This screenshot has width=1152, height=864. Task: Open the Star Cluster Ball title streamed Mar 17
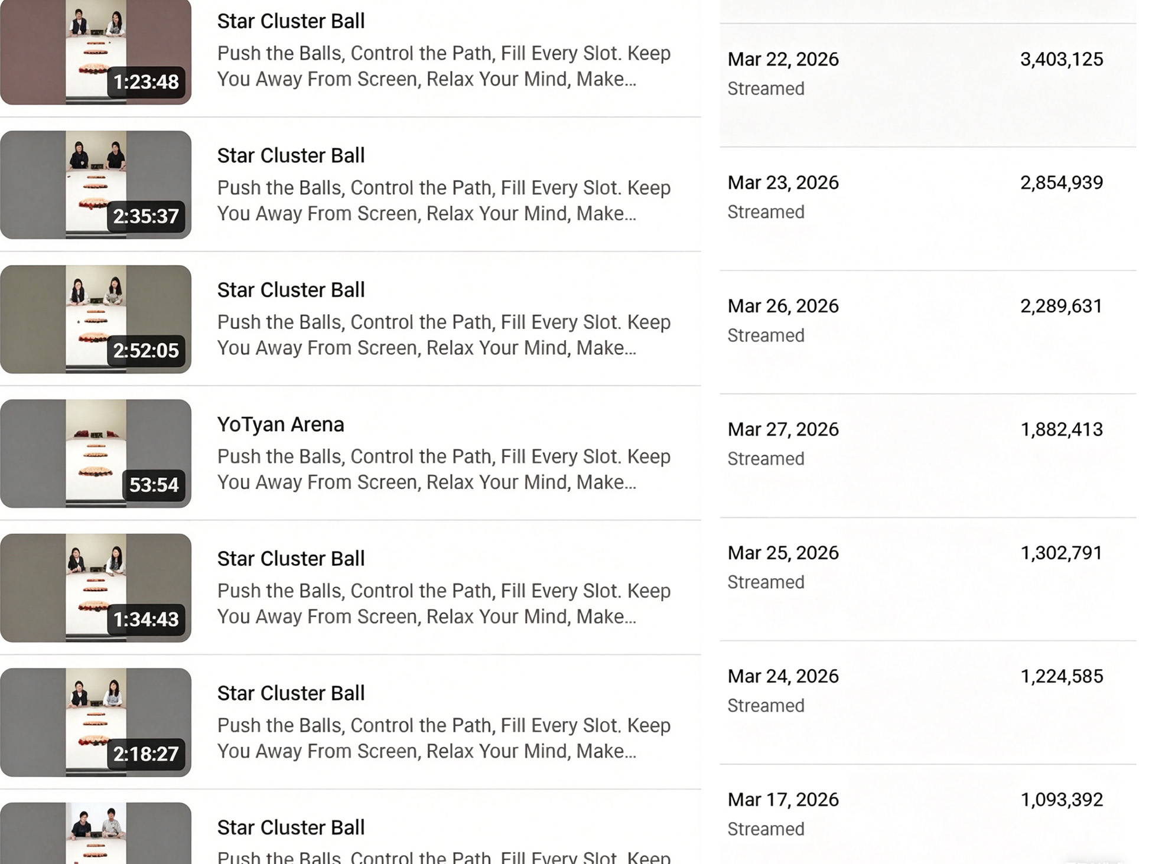pos(291,827)
